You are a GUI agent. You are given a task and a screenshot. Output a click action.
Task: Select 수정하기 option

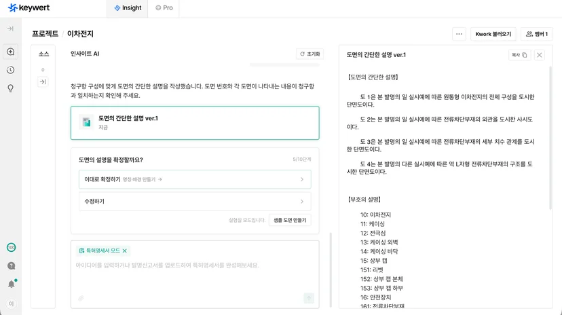[195, 202]
